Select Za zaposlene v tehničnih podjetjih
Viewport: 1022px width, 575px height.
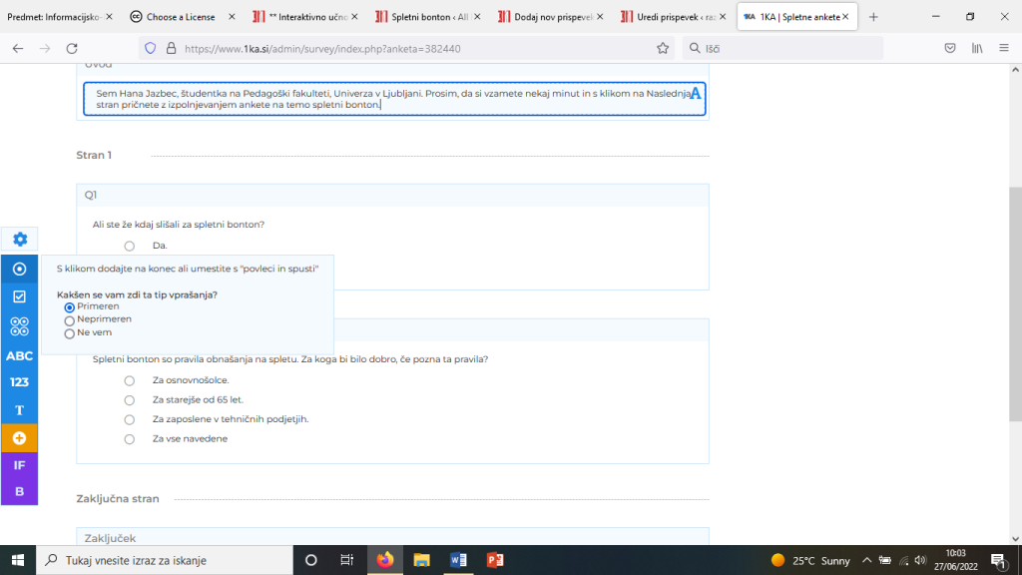coord(130,420)
